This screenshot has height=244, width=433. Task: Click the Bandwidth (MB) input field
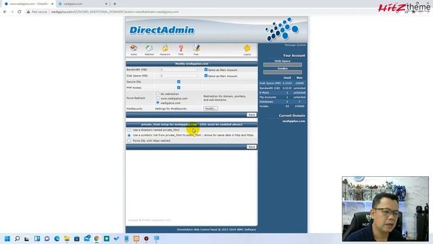pos(179,70)
